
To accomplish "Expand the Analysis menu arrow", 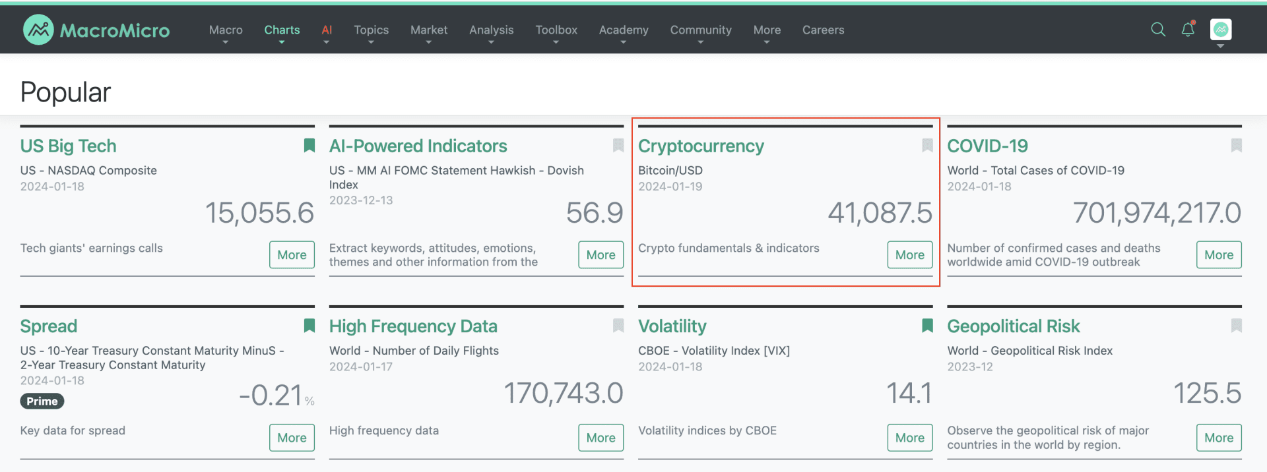I will (491, 42).
